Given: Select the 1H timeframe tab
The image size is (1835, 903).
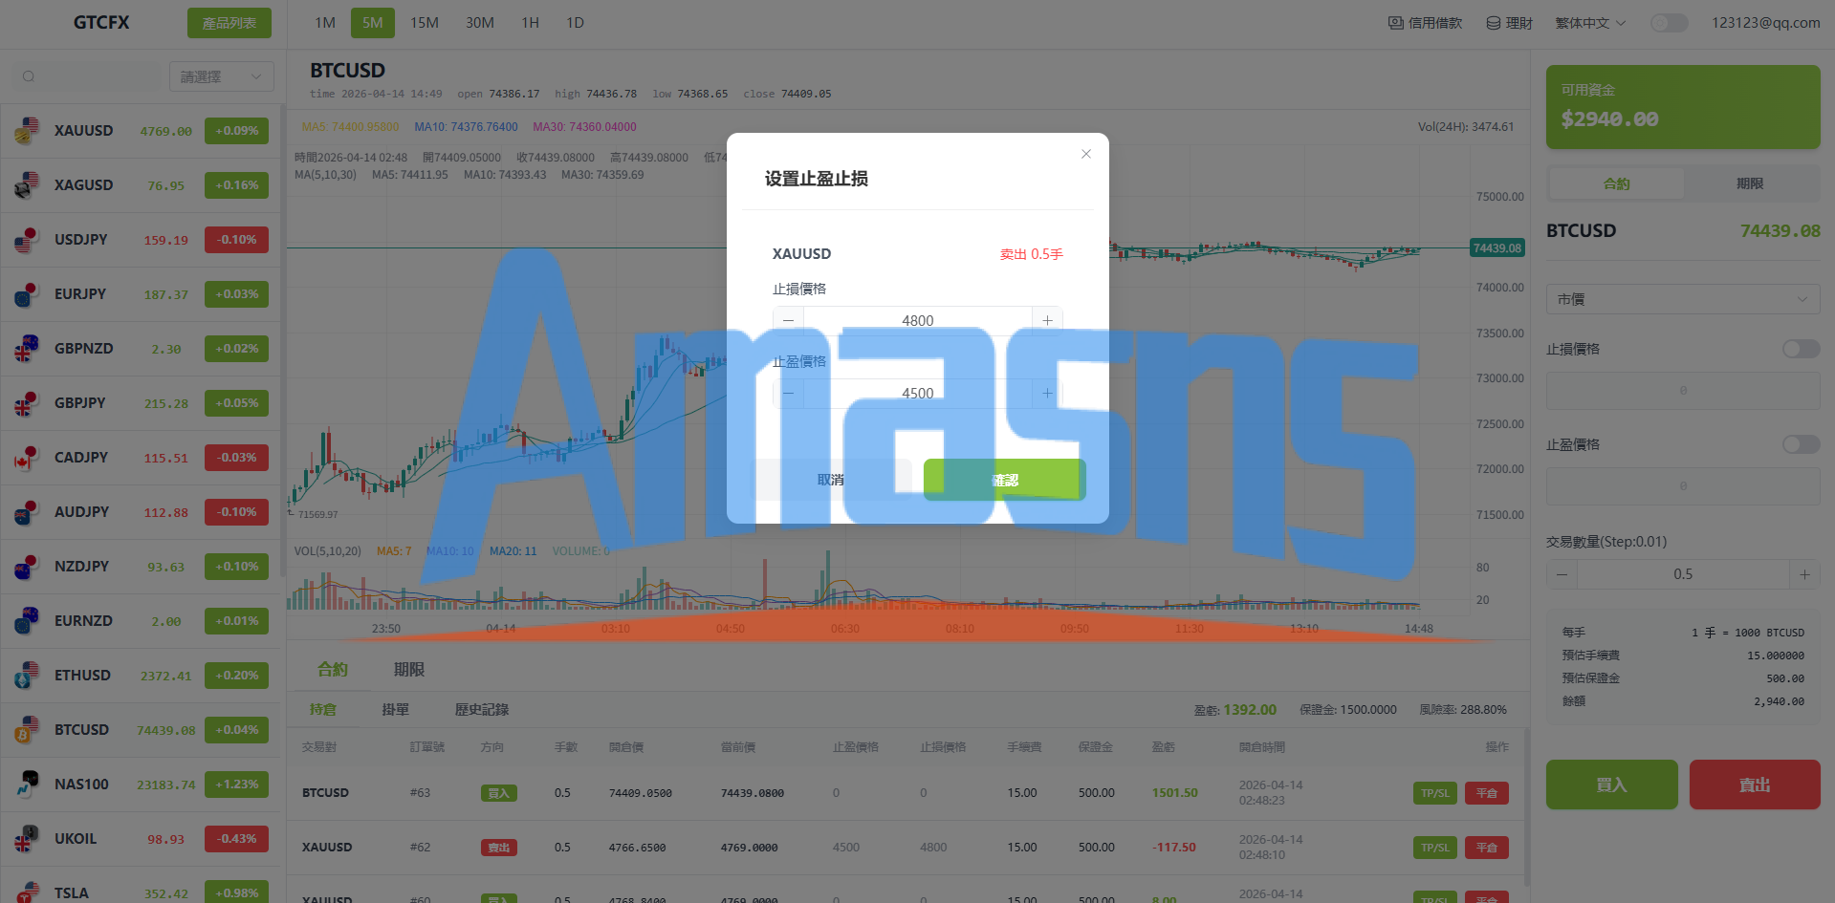Looking at the screenshot, I should click(531, 23).
